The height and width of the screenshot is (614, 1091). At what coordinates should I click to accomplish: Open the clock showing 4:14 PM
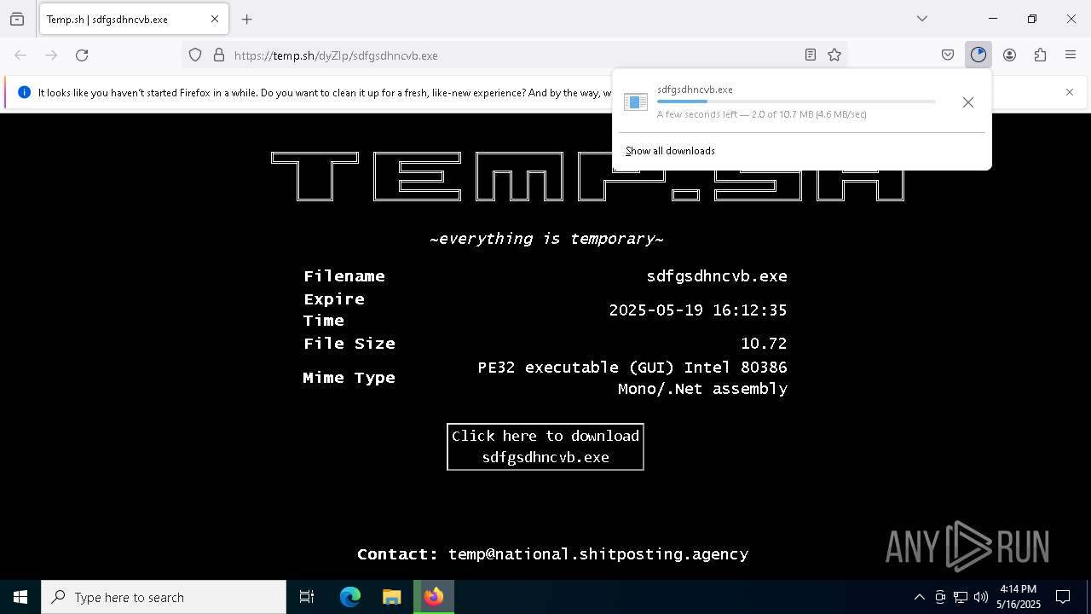pos(1019,597)
